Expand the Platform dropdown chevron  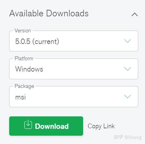click(128, 69)
